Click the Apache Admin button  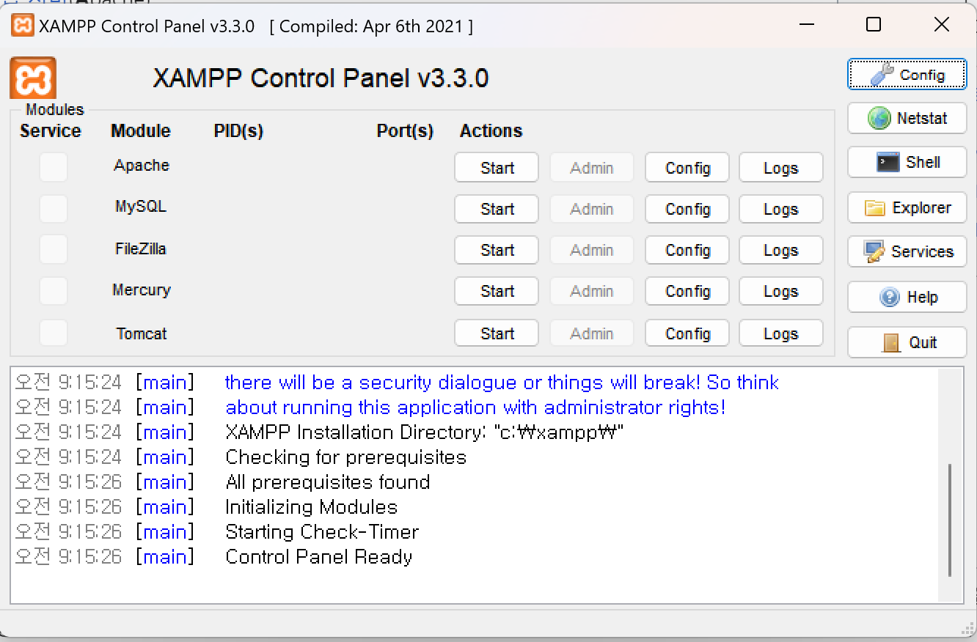[592, 168]
